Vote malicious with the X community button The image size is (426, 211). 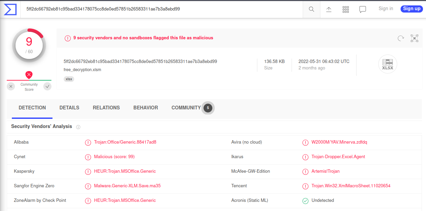click(x=11, y=86)
